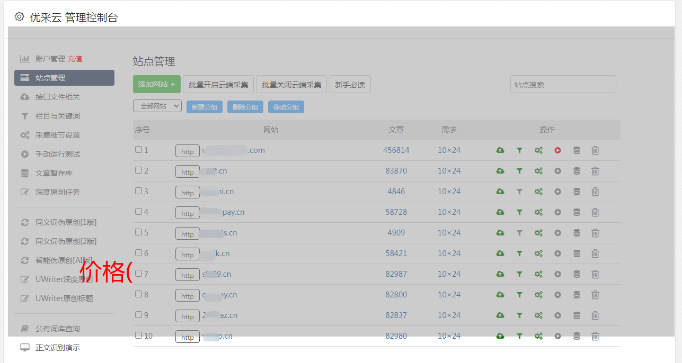The height and width of the screenshot is (363, 682).
Task: Click the cloud upload icon in row 1
Action: tap(500, 150)
